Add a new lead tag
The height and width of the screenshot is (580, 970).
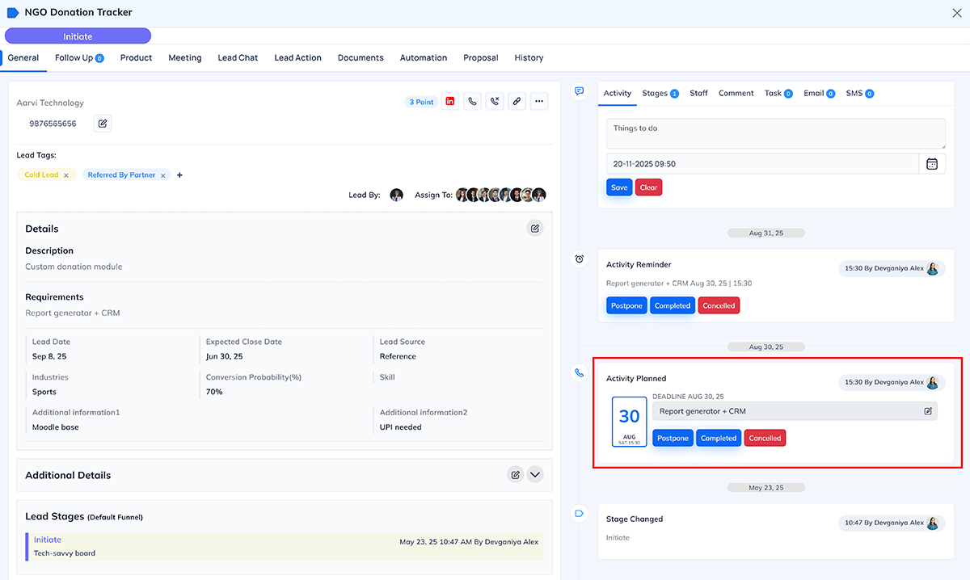coord(179,175)
